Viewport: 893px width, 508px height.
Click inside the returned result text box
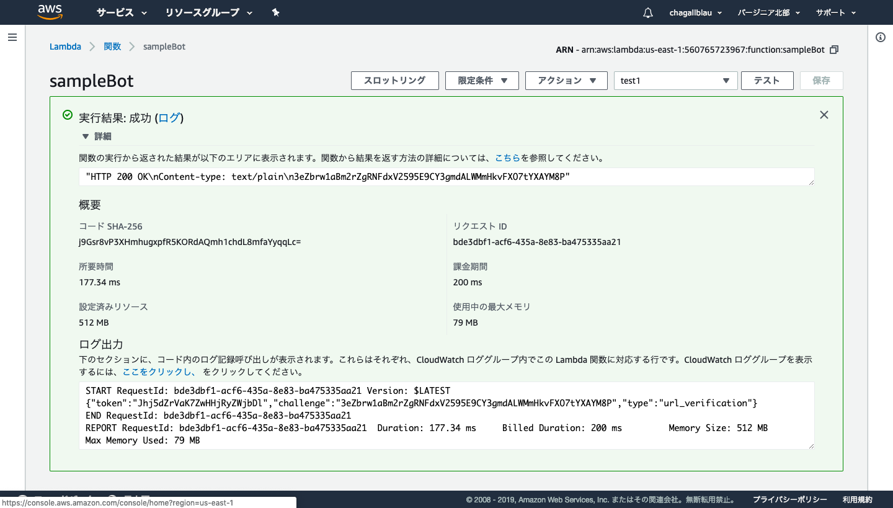pos(446,177)
